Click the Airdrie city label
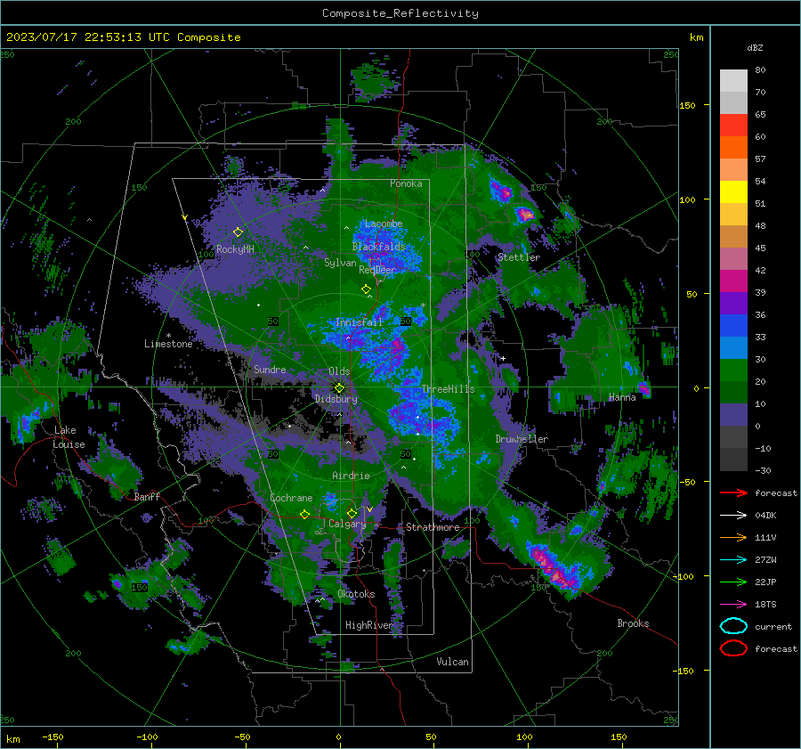Image resolution: width=801 pixels, height=749 pixels. coord(351,476)
